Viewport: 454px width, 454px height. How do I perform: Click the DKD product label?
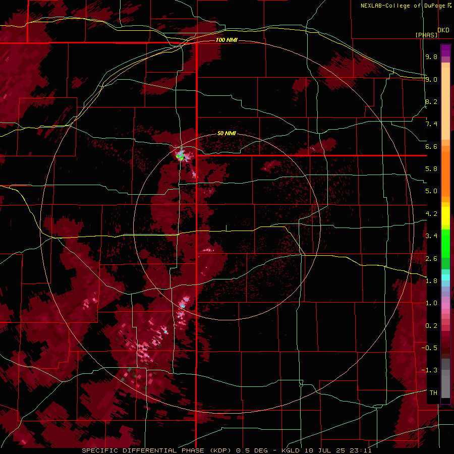point(443,30)
